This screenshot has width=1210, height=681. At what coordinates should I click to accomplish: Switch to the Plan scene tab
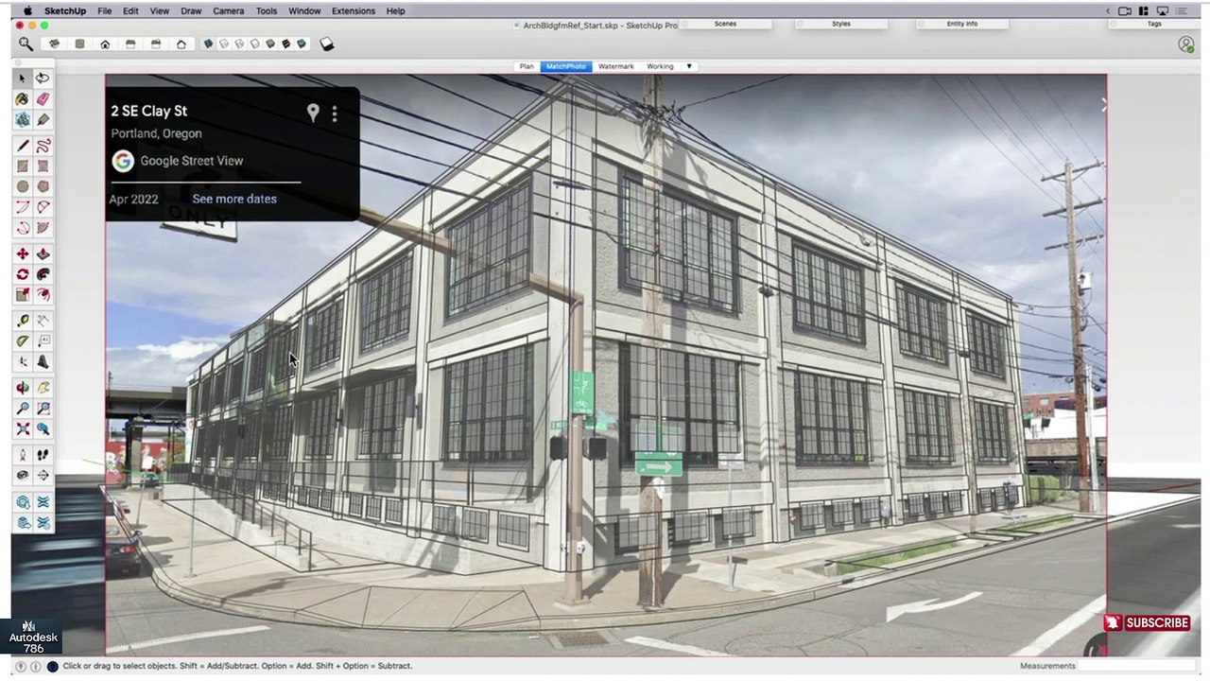[527, 66]
